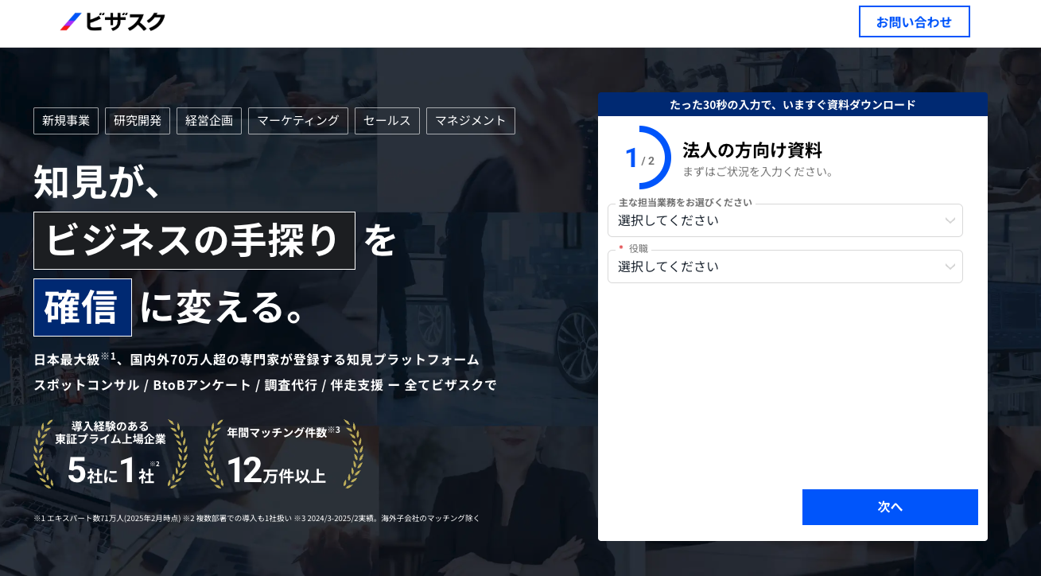Screen dimensions: 1041x576
Task: Click the 法人の方向け資料 form heading
Action: [752, 150]
